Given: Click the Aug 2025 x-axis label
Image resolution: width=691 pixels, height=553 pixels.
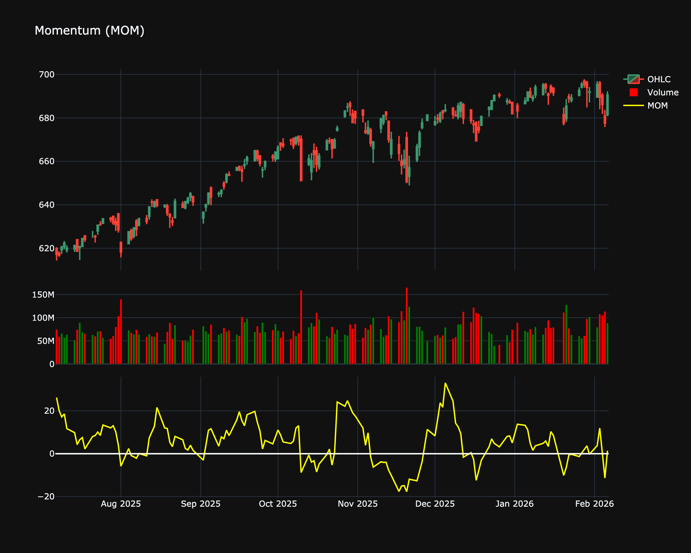Looking at the screenshot, I should [x=121, y=504].
